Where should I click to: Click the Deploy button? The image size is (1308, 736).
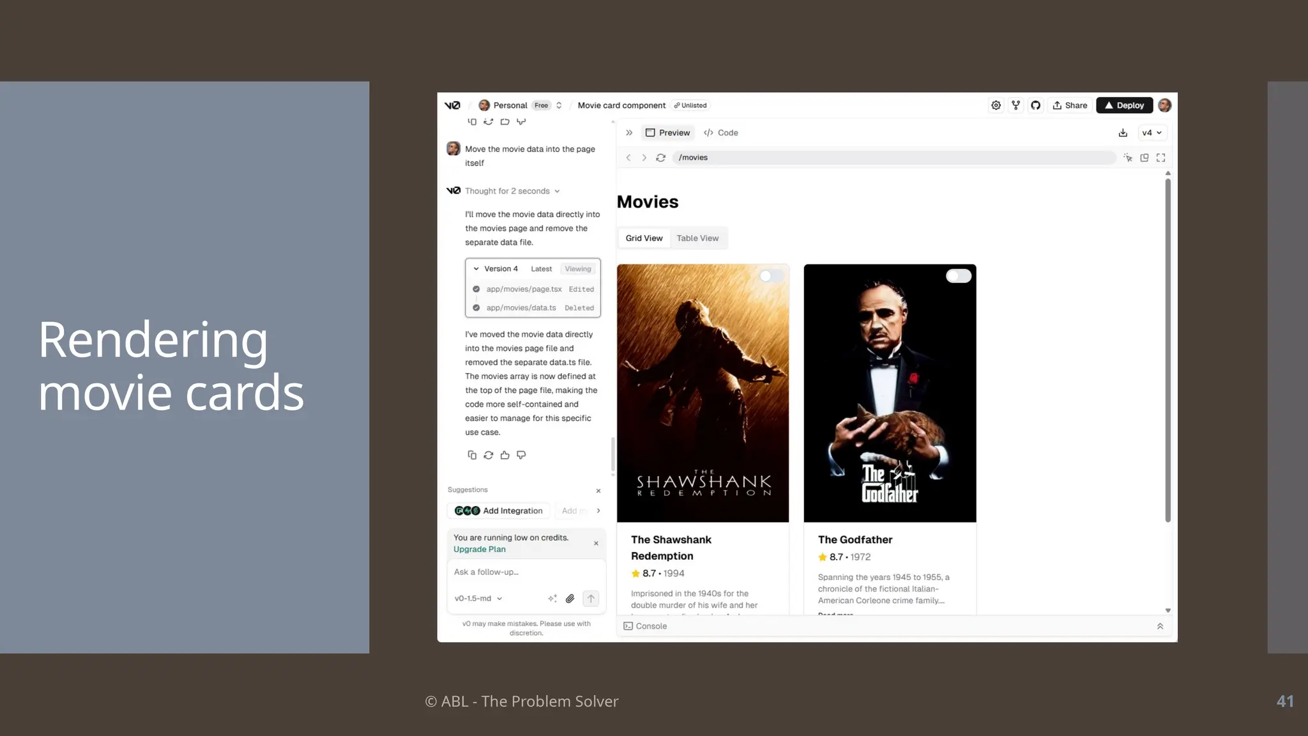pyautogui.click(x=1124, y=105)
